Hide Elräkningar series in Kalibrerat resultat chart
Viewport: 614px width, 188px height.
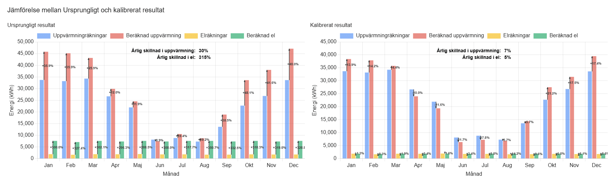pos(516,36)
